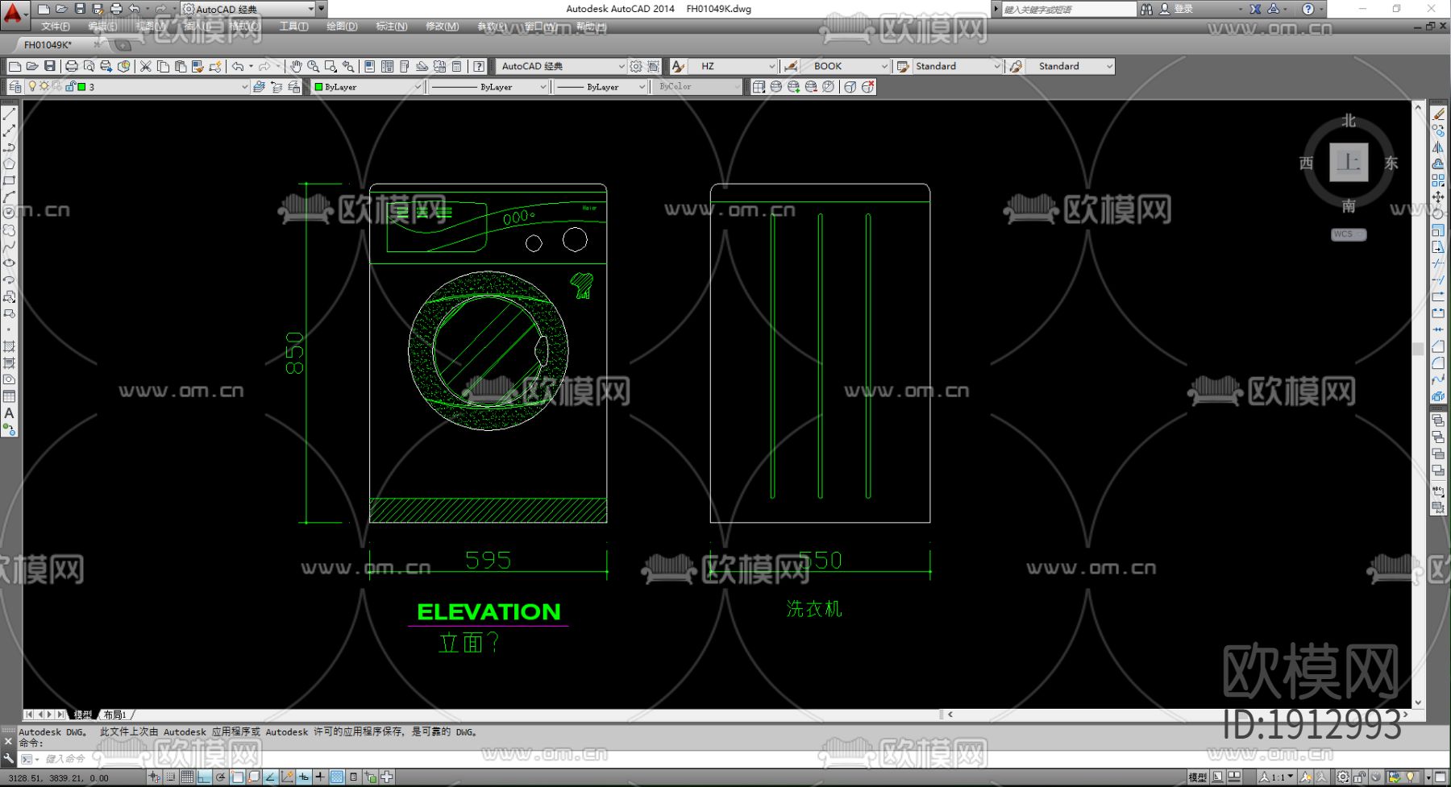Click the green current layer color swatch
1451x787 pixels.
81,87
